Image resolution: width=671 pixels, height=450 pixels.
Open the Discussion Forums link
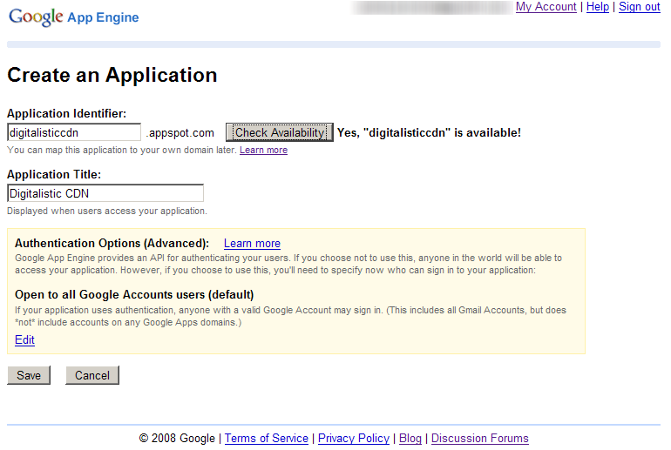[479, 439]
